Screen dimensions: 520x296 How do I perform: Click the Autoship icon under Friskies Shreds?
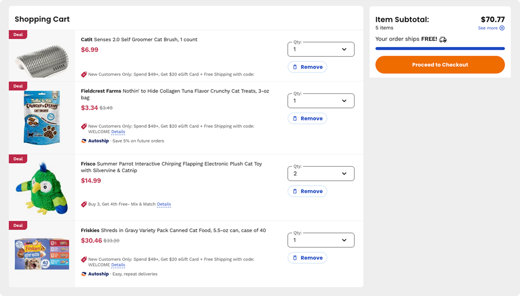[84, 274]
